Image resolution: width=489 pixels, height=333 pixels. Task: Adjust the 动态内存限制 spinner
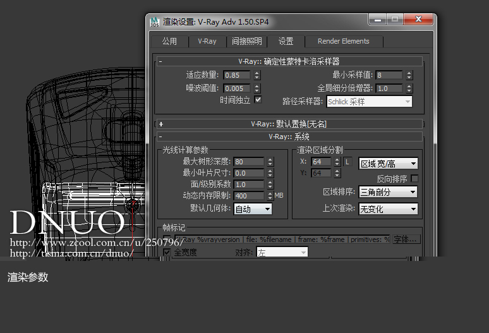click(270, 196)
